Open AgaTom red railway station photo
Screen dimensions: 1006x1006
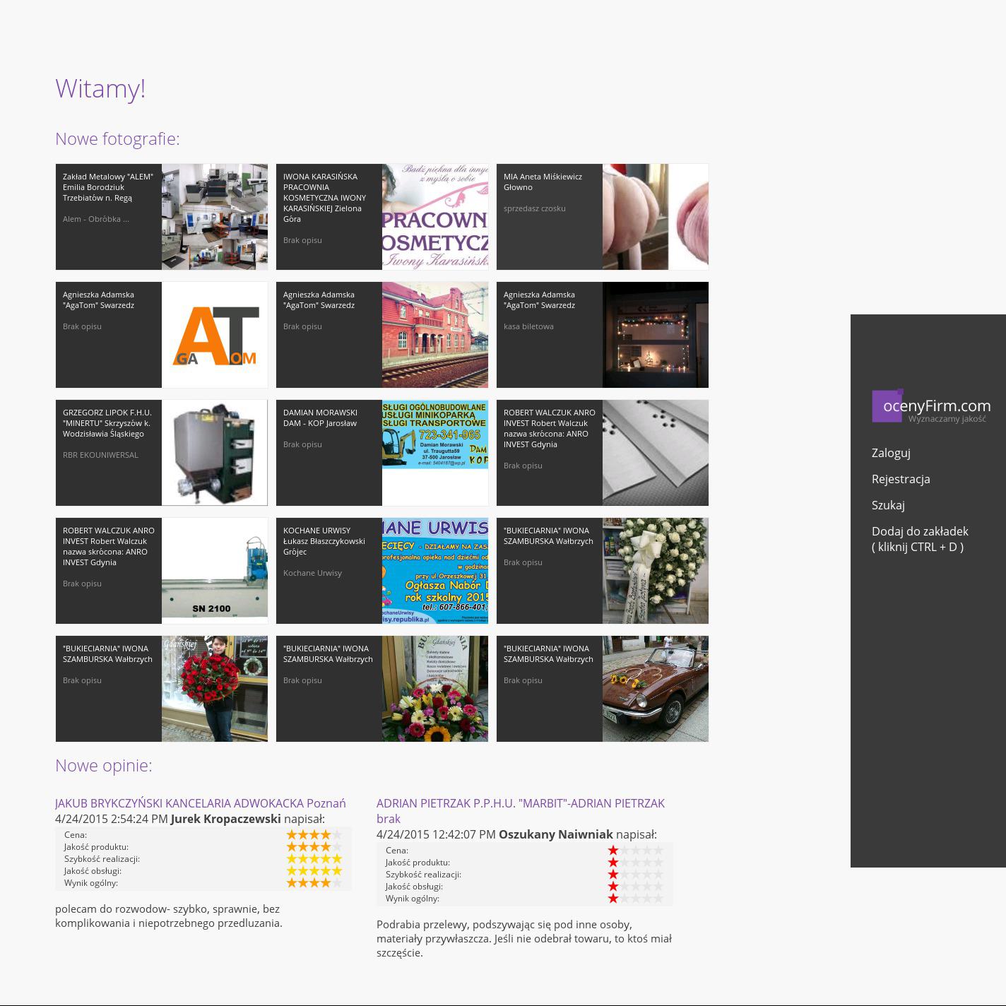click(435, 335)
